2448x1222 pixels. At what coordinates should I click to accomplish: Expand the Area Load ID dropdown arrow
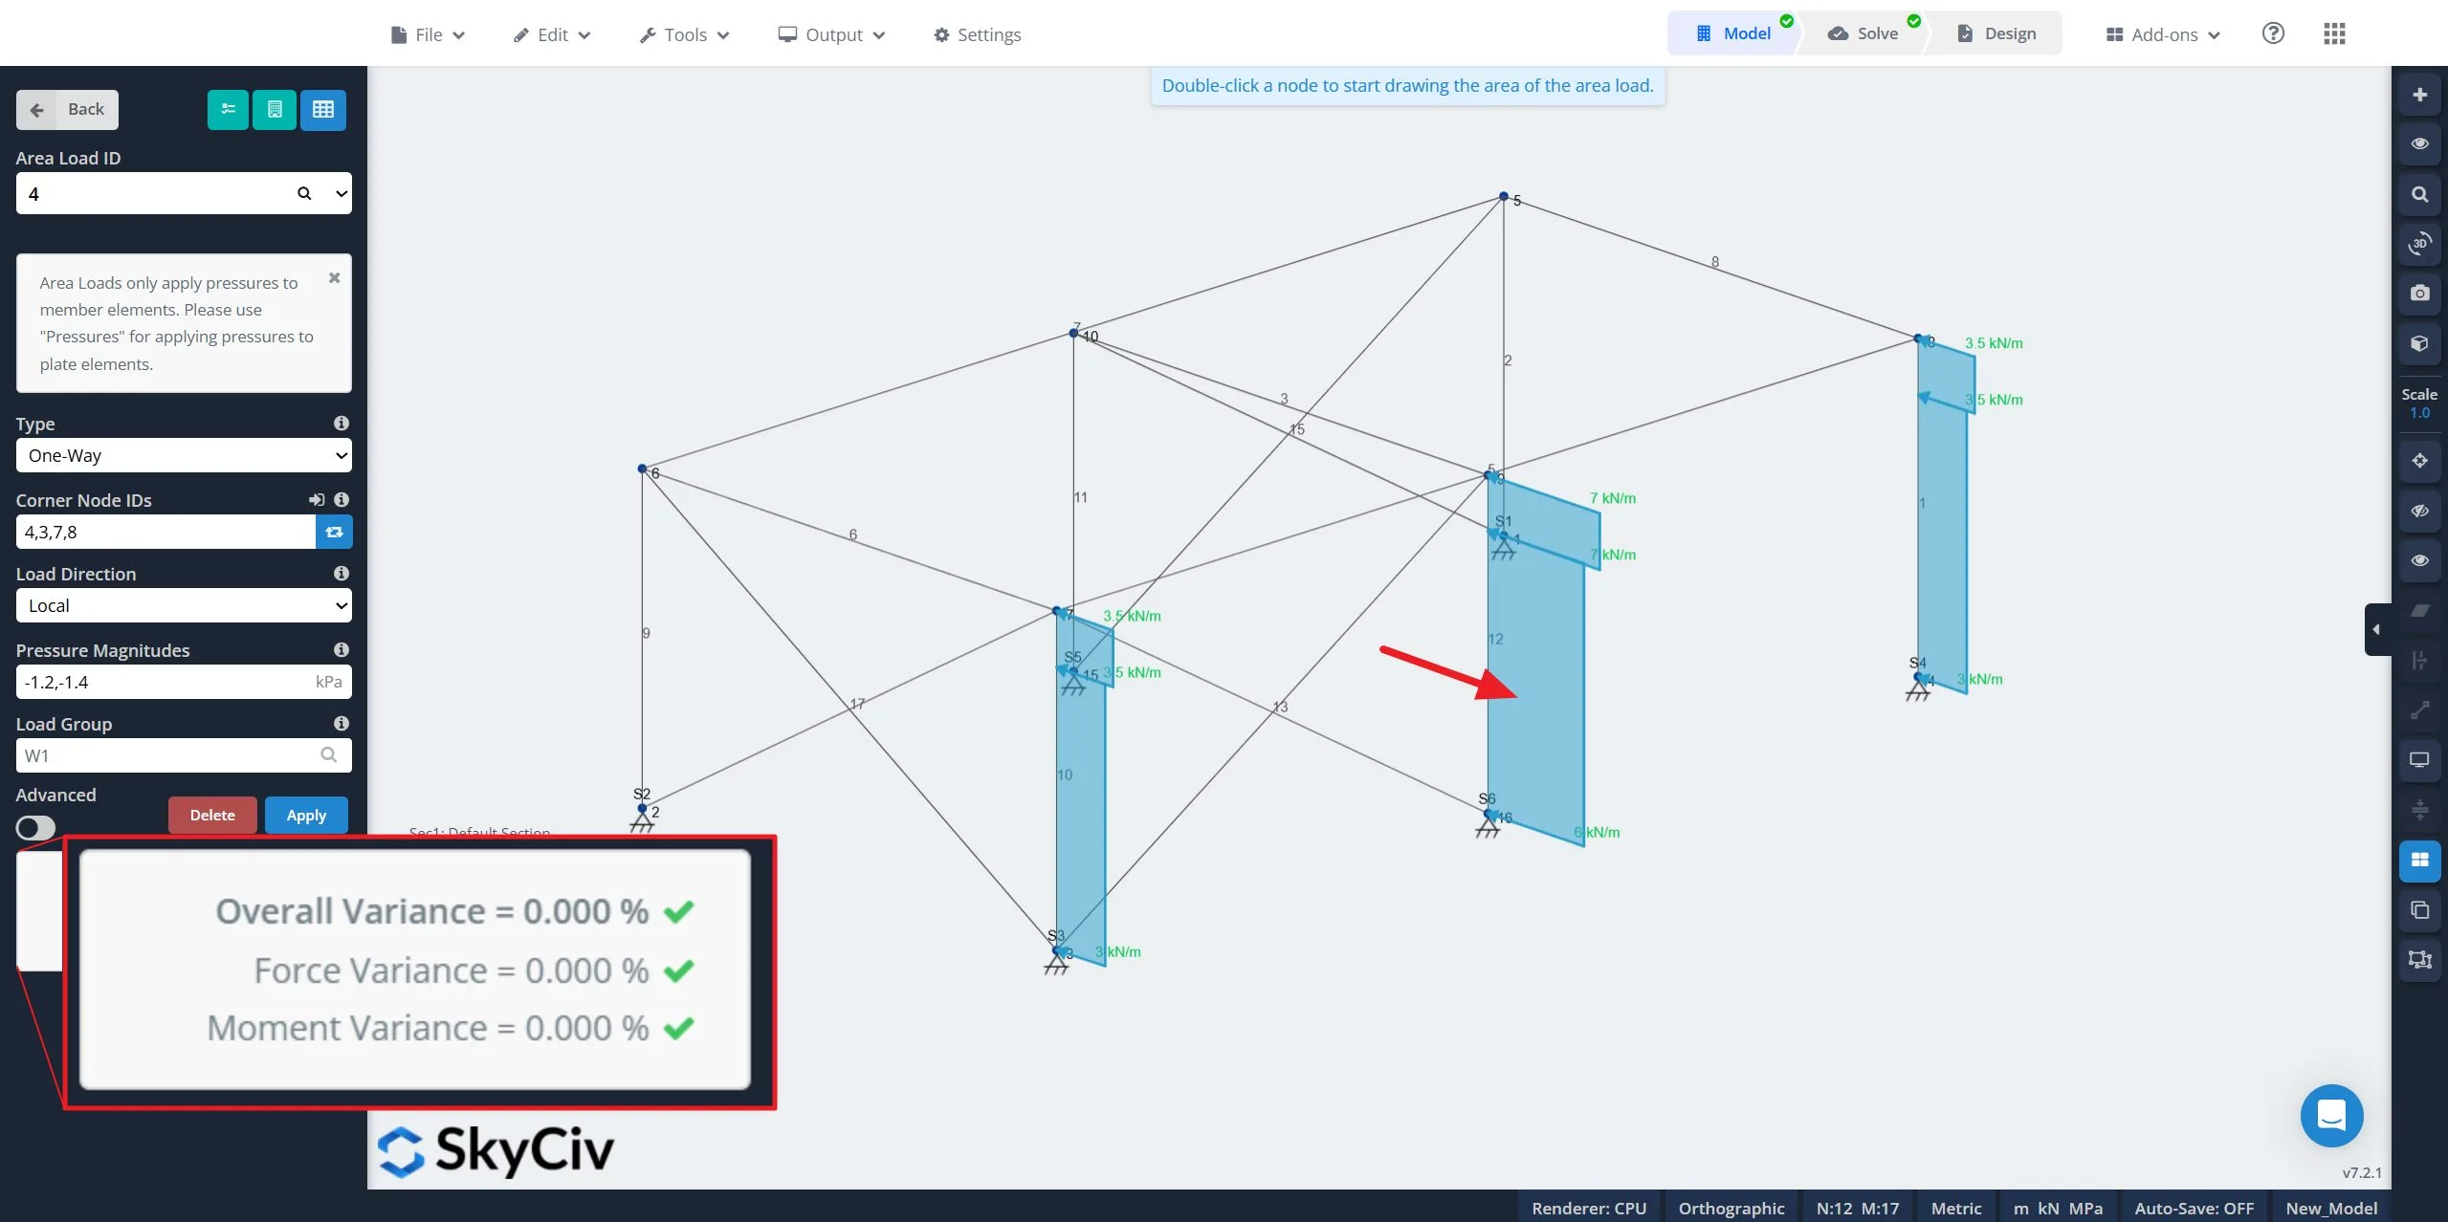pos(341,193)
